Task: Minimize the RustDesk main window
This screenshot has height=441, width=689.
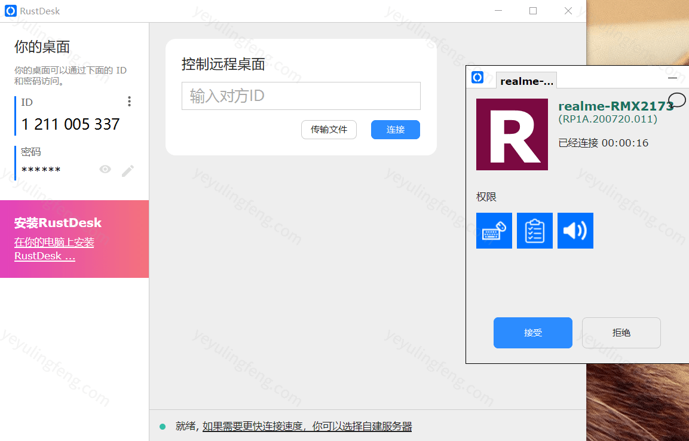Action: 498,11
